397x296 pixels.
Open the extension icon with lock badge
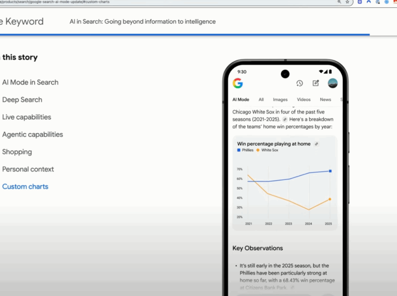pos(378,2)
